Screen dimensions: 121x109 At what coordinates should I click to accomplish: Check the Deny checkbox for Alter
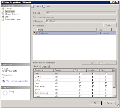106,74
